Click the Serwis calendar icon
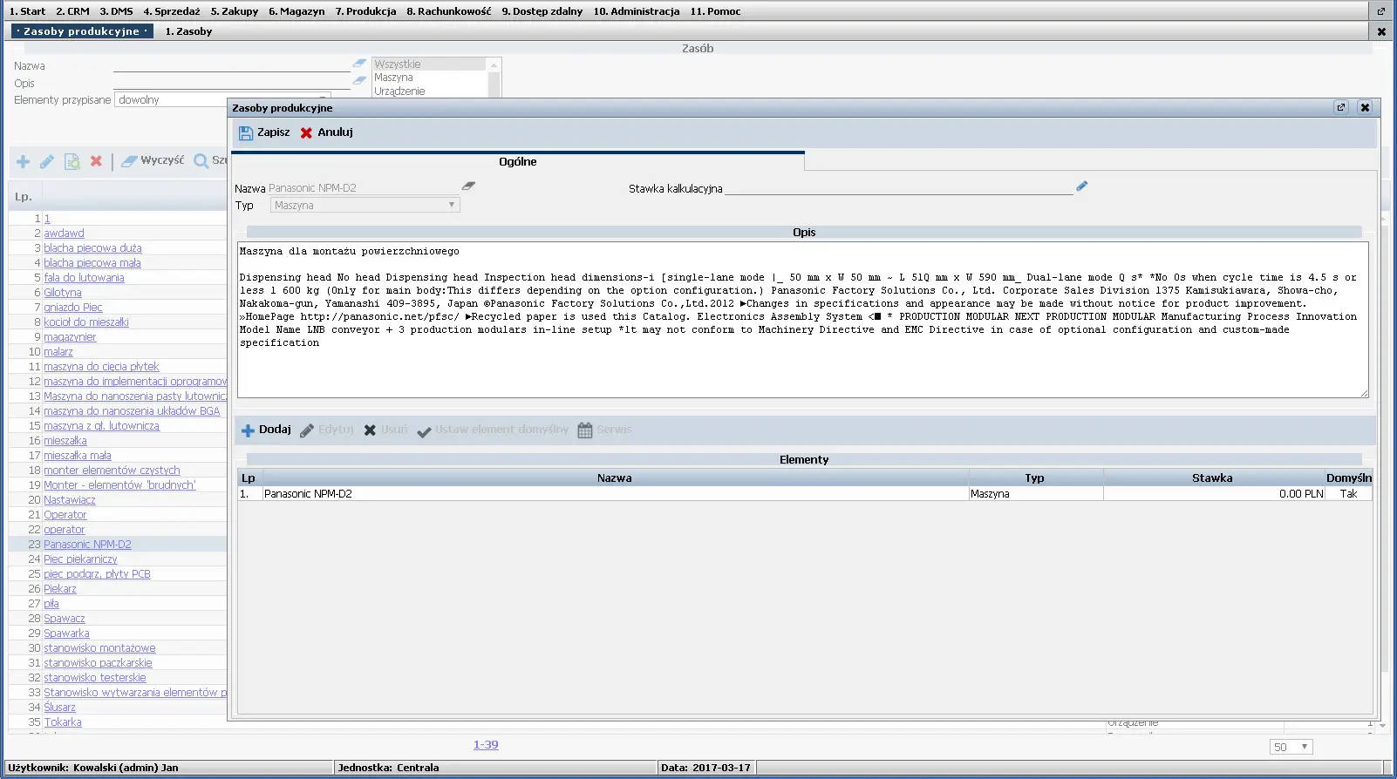This screenshot has height=779, width=1397. (x=585, y=430)
